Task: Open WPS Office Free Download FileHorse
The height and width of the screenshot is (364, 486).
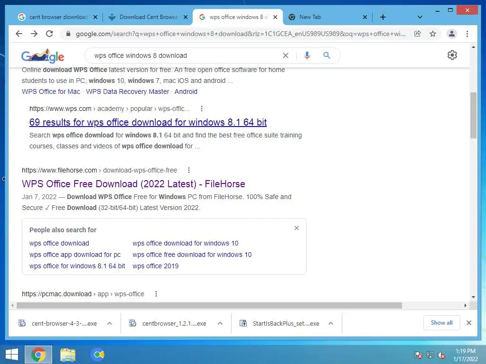Action: click(x=133, y=184)
